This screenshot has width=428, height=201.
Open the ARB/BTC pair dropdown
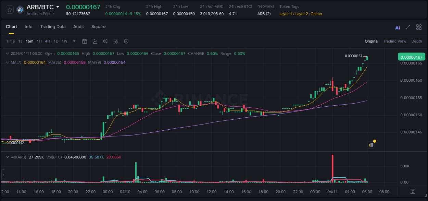point(58,7)
